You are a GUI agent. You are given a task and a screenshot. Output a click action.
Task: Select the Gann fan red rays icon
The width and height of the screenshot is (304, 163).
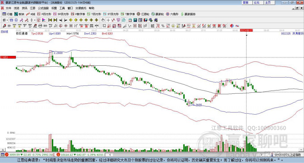109,26
